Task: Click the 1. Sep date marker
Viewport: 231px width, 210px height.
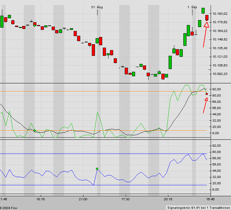Action: [192, 7]
